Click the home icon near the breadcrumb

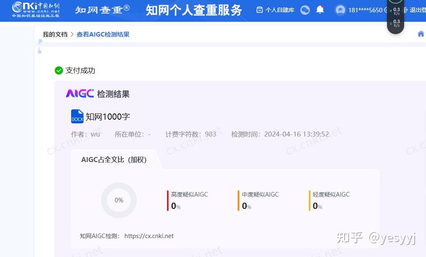pyautogui.click(x=421, y=34)
